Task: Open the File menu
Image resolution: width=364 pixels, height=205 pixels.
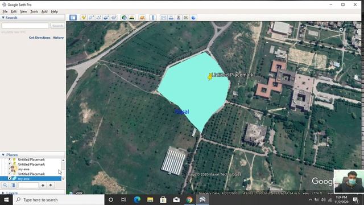Action: click(x=5, y=11)
